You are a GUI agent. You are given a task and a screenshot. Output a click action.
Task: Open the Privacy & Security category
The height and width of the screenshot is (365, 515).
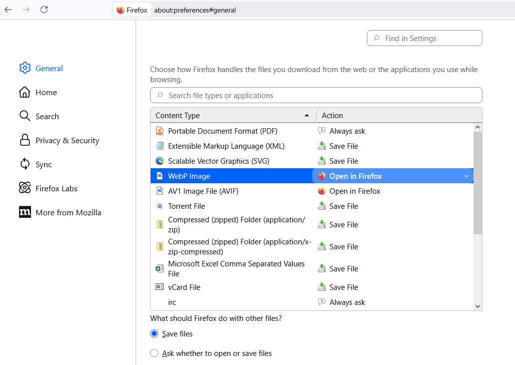coord(67,140)
